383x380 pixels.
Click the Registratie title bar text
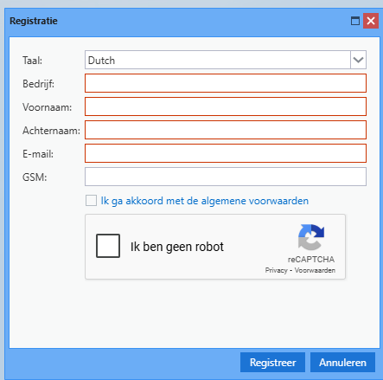click(x=34, y=21)
